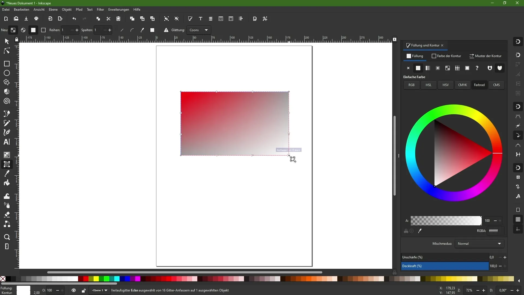Open the Pfad menu
The height and width of the screenshot is (295, 524).
pyautogui.click(x=79, y=10)
